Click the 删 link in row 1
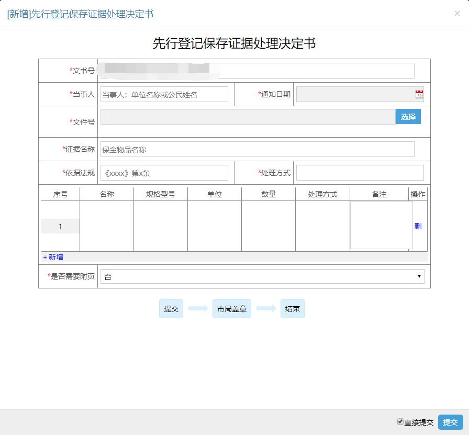The image size is (469, 435). (418, 226)
